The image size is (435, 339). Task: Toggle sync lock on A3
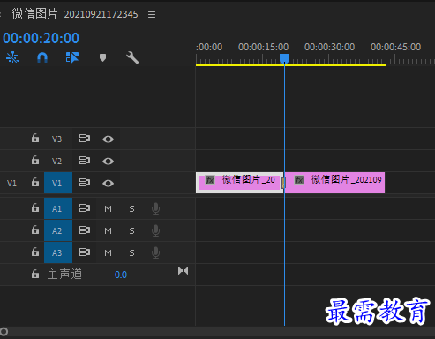pyautogui.click(x=85, y=252)
